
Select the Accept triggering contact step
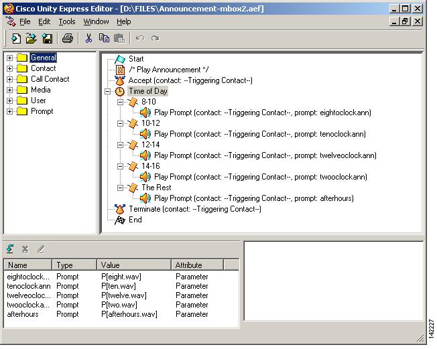tap(190, 80)
